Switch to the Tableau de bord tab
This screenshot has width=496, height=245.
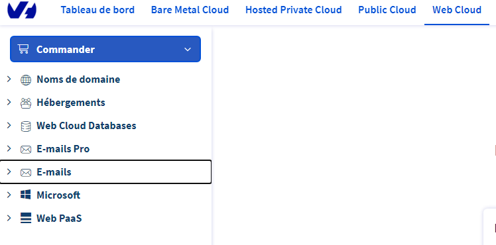pyautogui.click(x=97, y=10)
